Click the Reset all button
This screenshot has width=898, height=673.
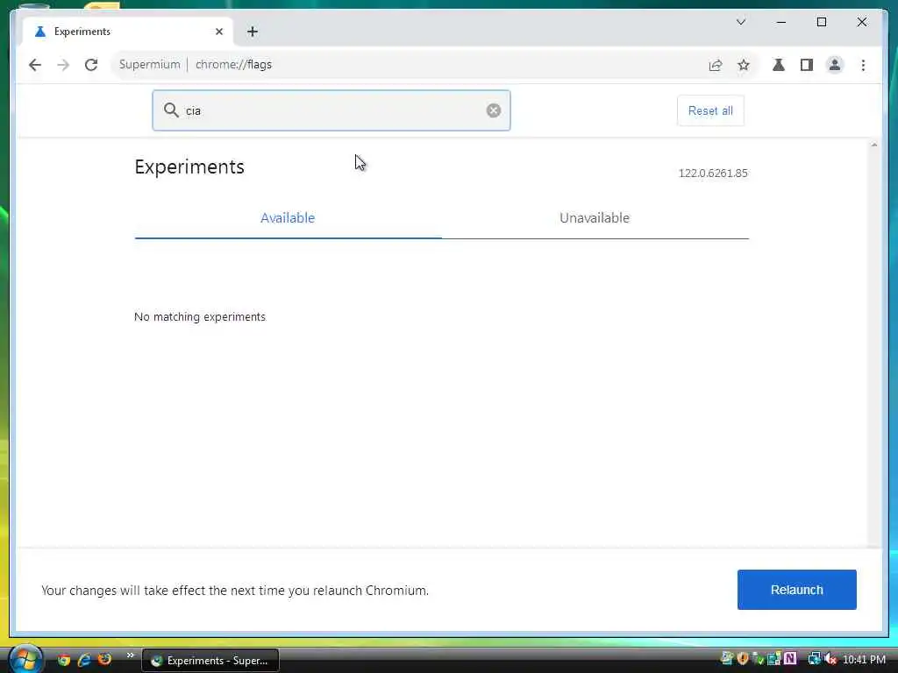coord(710,111)
